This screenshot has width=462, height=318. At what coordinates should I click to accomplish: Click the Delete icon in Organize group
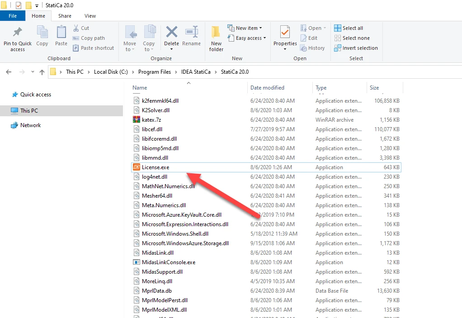(x=171, y=32)
